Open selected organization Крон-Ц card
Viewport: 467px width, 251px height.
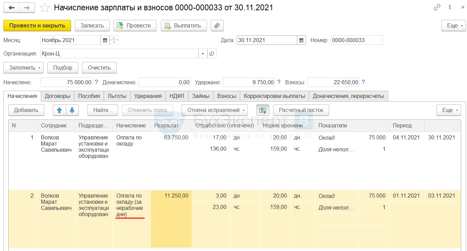pyautogui.click(x=212, y=54)
